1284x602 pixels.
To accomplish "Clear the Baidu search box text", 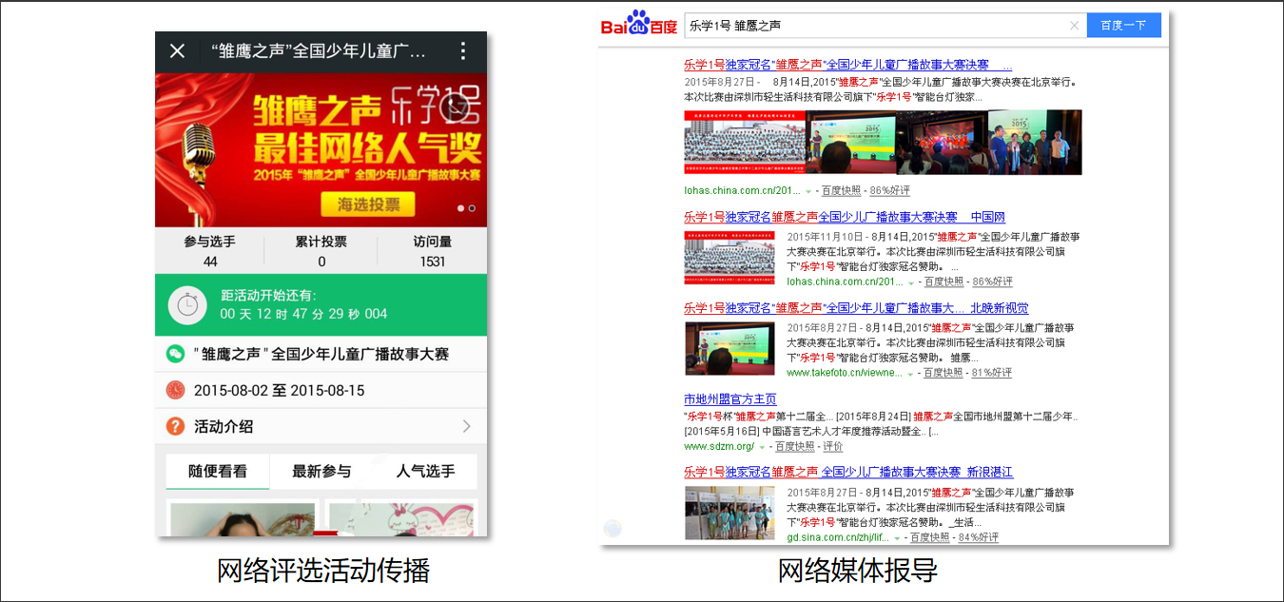I will [1074, 26].
